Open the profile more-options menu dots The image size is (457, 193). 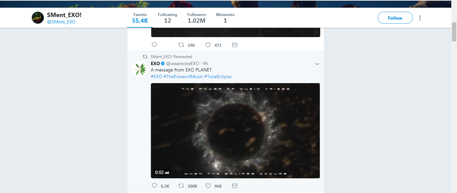420,18
